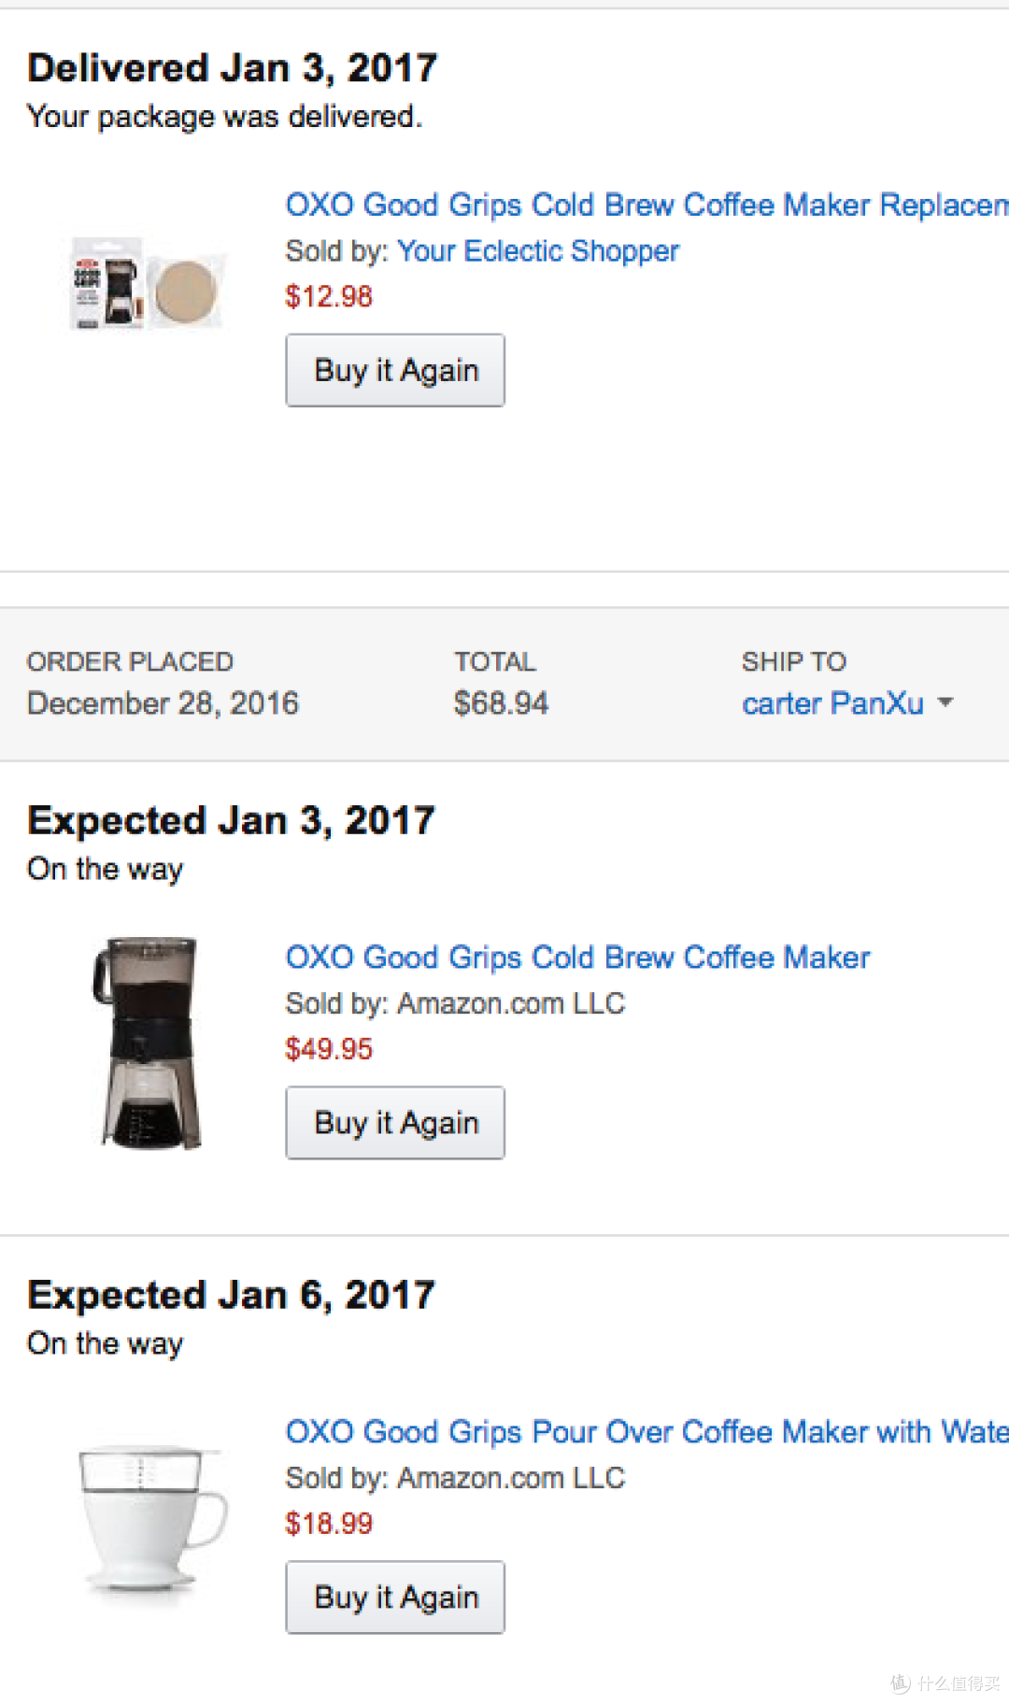Buy the $18.99 Pour Over maker again

[x=395, y=1597]
